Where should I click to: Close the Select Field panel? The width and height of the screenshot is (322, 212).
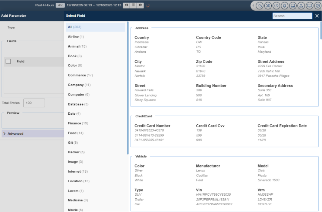(317, 16)
